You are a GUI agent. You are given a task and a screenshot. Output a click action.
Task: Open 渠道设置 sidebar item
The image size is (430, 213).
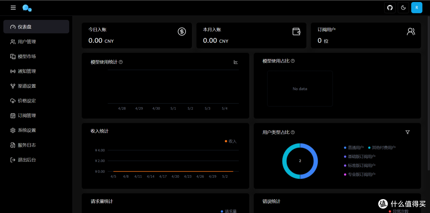(x=36, y=86)
